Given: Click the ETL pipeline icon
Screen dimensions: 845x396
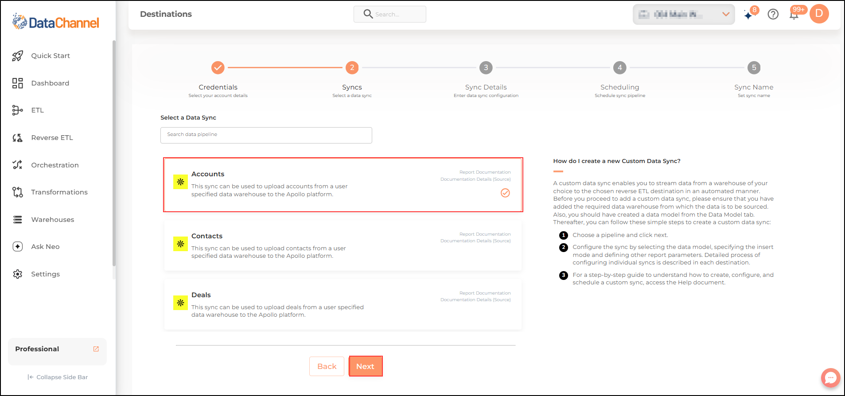Looking at the screenshot, I should pos(17,110).
